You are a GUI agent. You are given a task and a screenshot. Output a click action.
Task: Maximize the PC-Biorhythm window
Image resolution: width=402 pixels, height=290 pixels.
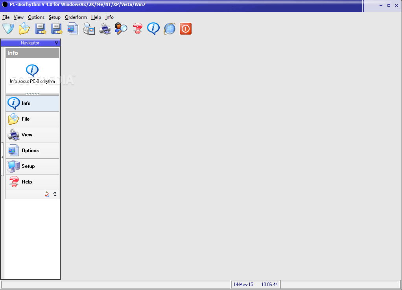pyautogui.click(x=389, y=6)
